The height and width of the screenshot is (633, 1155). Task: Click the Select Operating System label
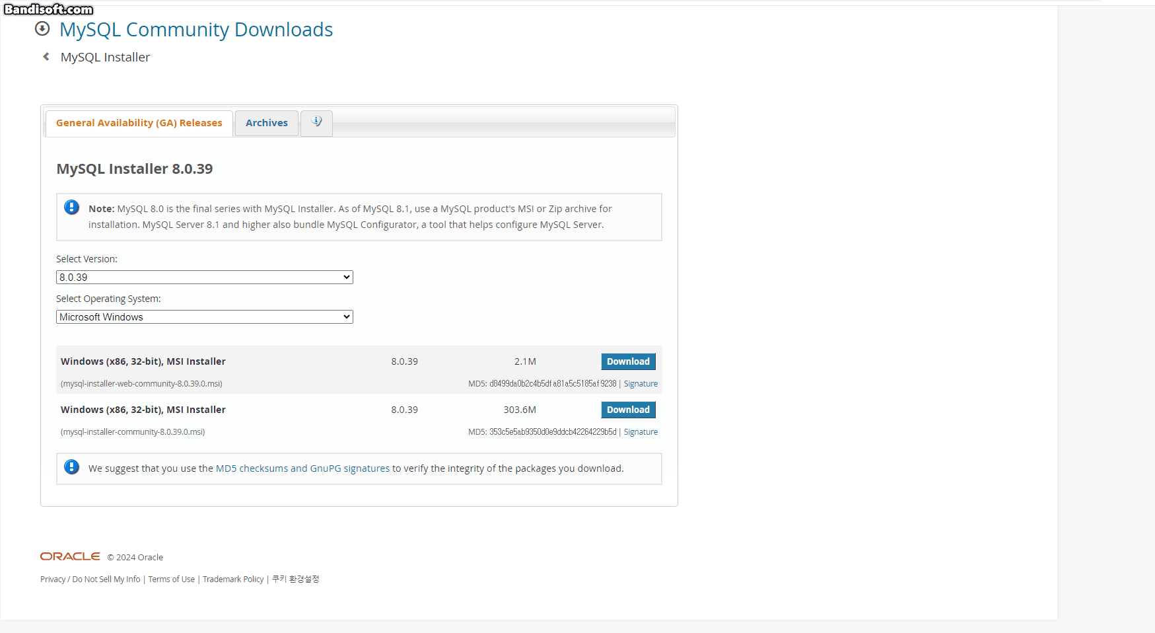[x=108, y=299]
